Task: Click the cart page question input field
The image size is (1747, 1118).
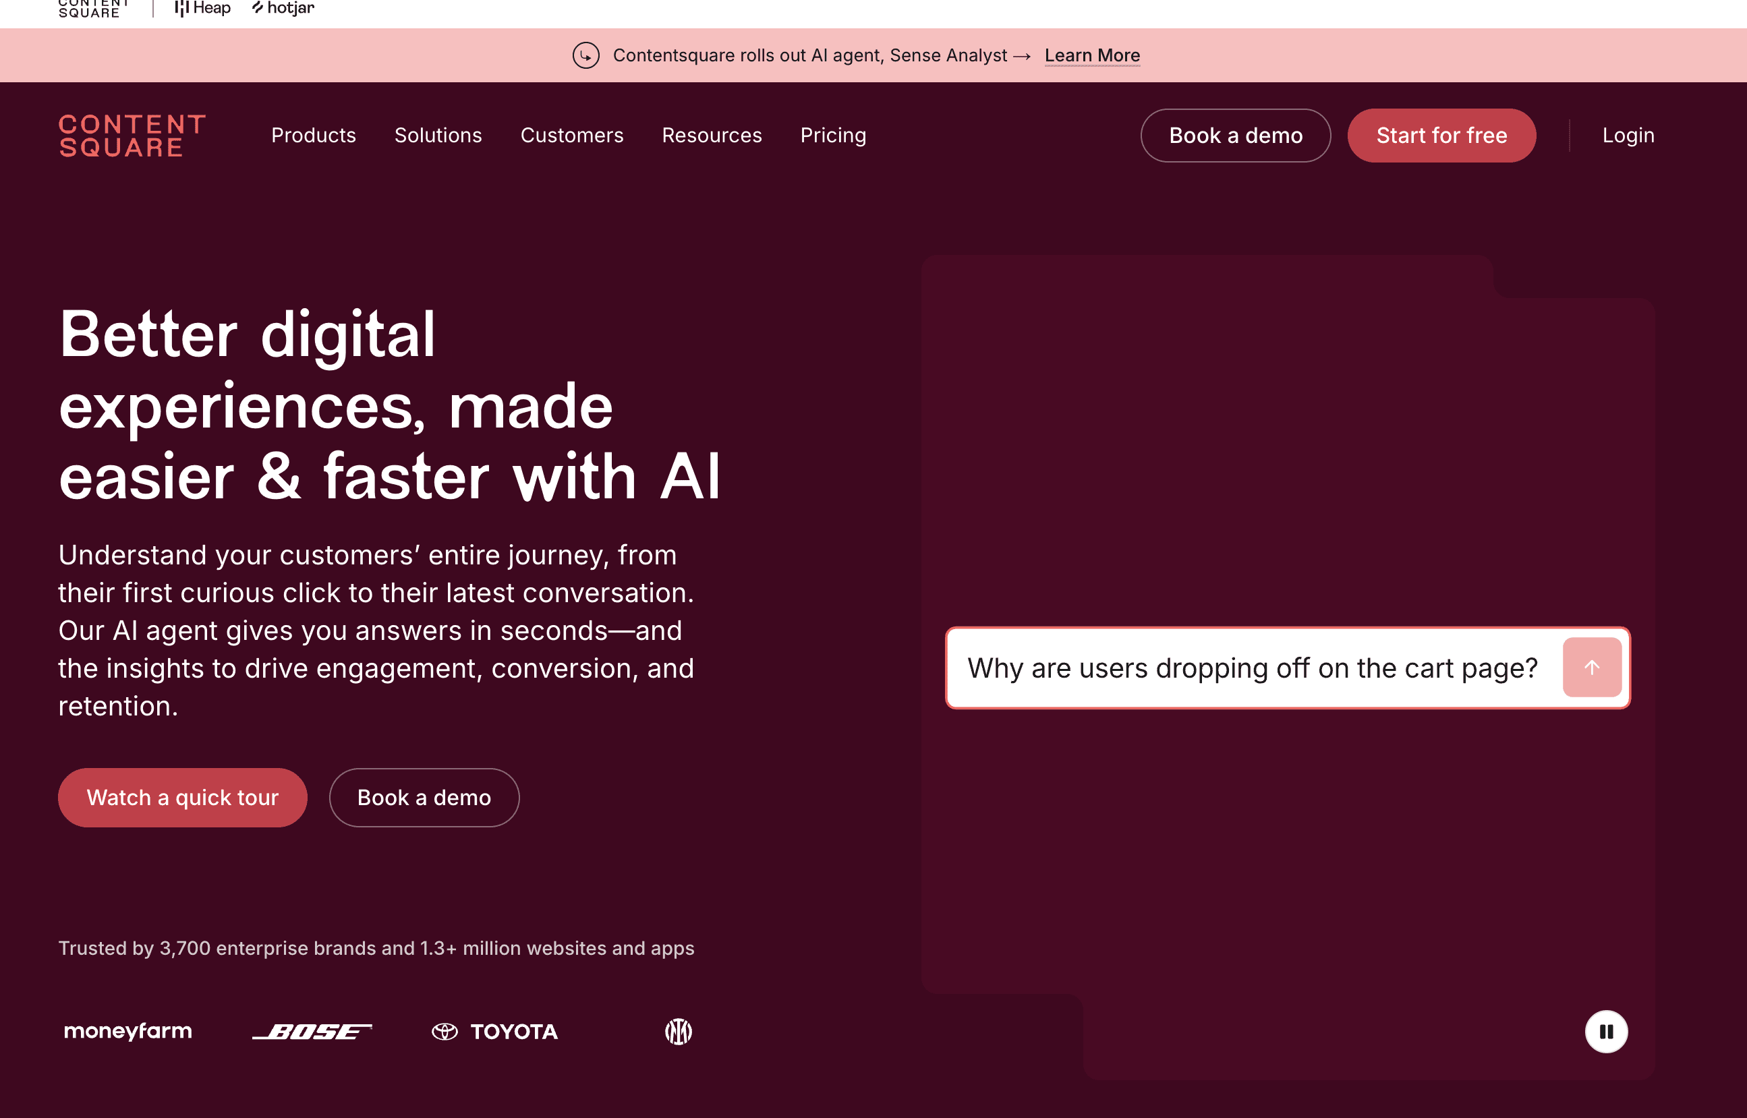Action: tap(1252, 668)
